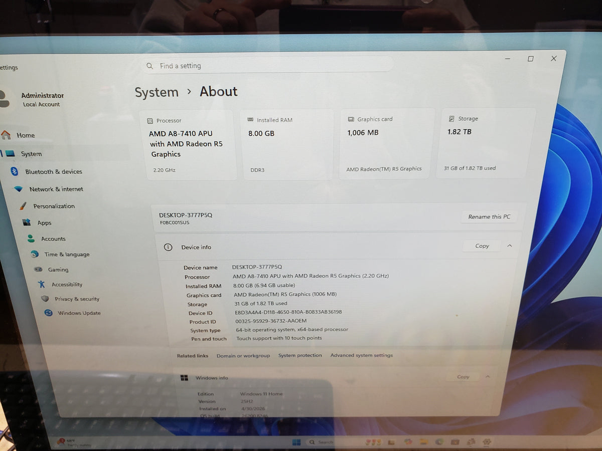This screenshot has height=451, width=602.
Task: Click the Processor info card
Action: coord(188,145)
